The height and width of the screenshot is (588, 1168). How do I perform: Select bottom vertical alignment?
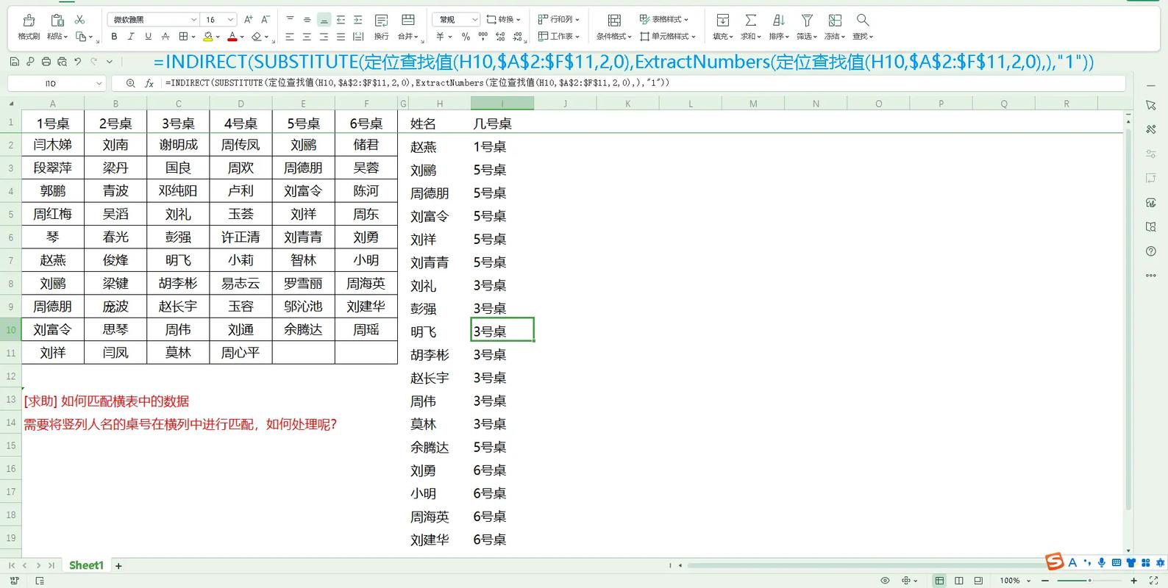pyautogui.click(x=324, y=20)
